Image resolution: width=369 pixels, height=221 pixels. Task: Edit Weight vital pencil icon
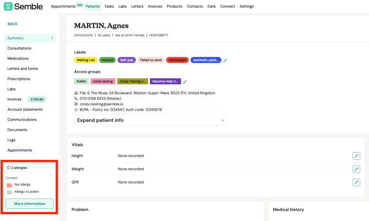pyautogui.click(x=356, y=169)
